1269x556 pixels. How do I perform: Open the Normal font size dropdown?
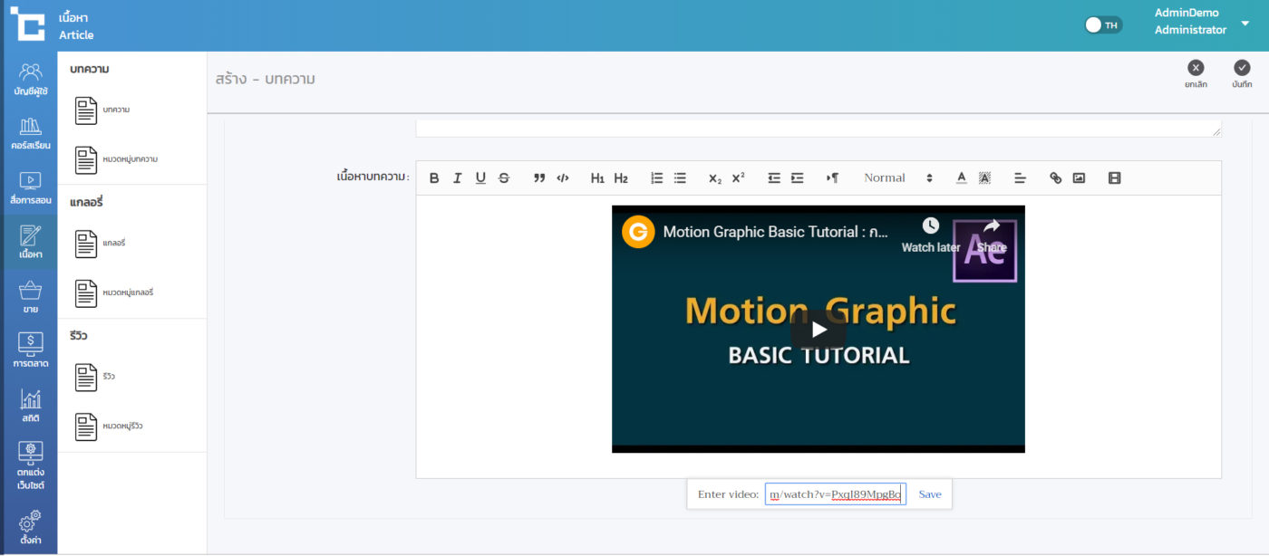897,178
